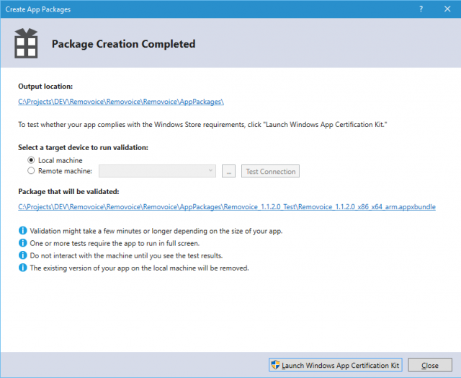Click the Close button at bottom
This screenshot has width=461, height=378.
pyautogui.click(x=430, y=365)
